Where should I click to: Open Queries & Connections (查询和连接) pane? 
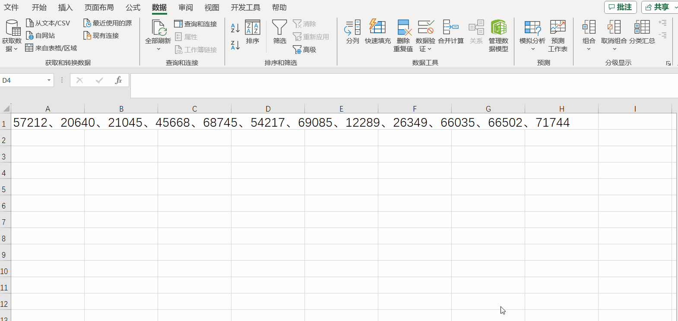pyautogui.click(x=196, y=24)
